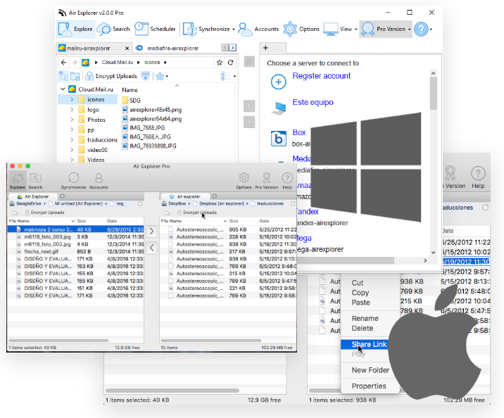Click Search icon in Mac Air Explorer Pro

coord(35,177)
